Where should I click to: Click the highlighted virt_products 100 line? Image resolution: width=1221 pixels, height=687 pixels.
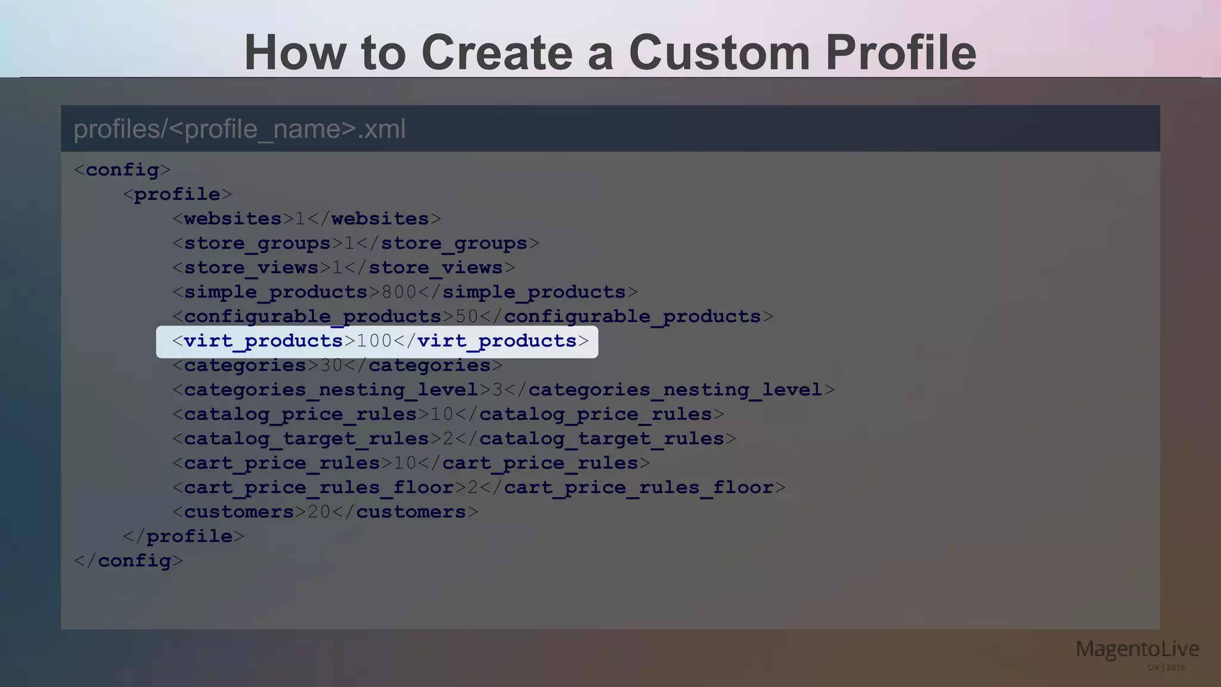377,342
